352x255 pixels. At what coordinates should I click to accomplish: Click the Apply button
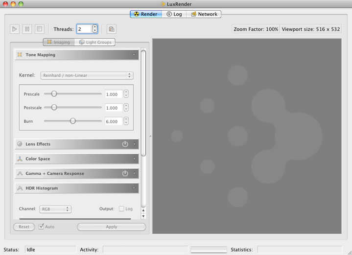[x=112, y=227]
